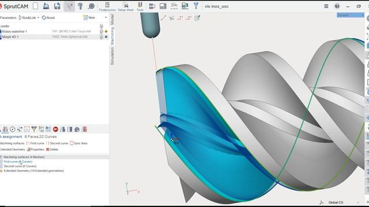Save the current project
Screen dimensions: 369x207
57,6
